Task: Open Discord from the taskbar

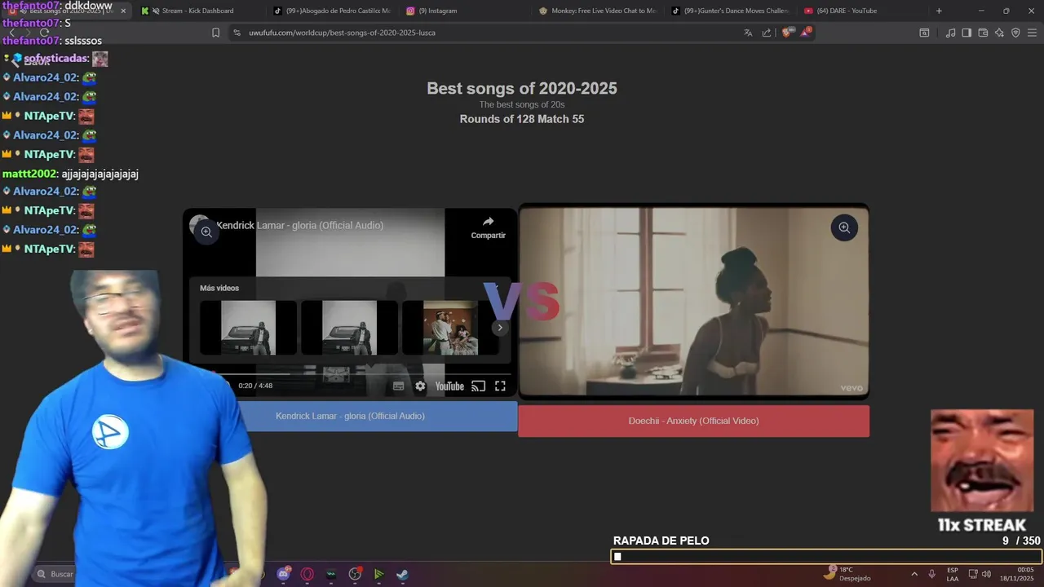Action: [x=284, y=574]
